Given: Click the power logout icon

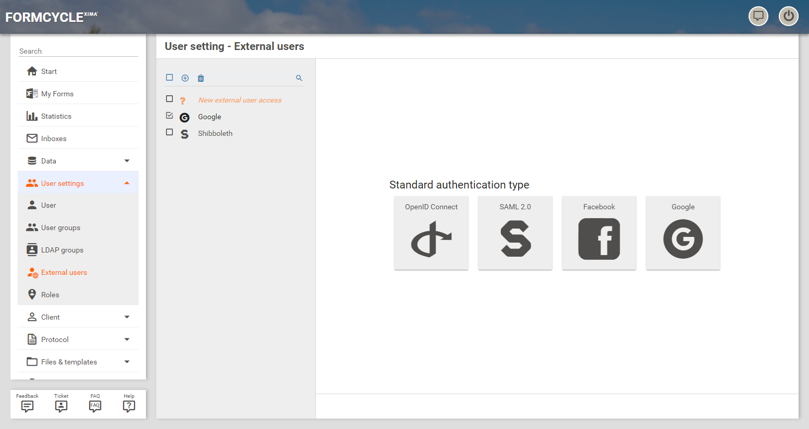Looking at the screenshot, I should (x=788, y=16).
